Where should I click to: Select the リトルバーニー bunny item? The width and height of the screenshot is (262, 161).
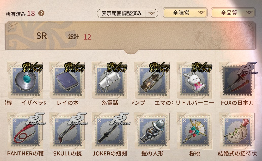(195, 80)
